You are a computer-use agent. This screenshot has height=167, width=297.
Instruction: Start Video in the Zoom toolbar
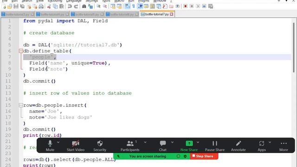coord(75,146)
